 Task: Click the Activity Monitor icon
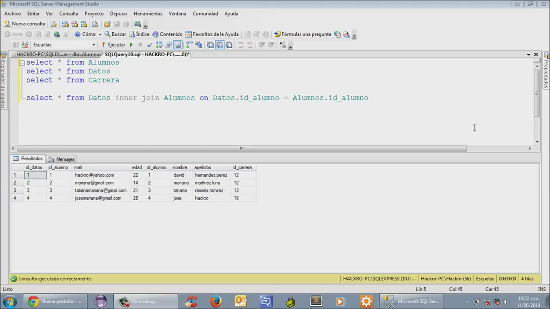pos(138,24)
